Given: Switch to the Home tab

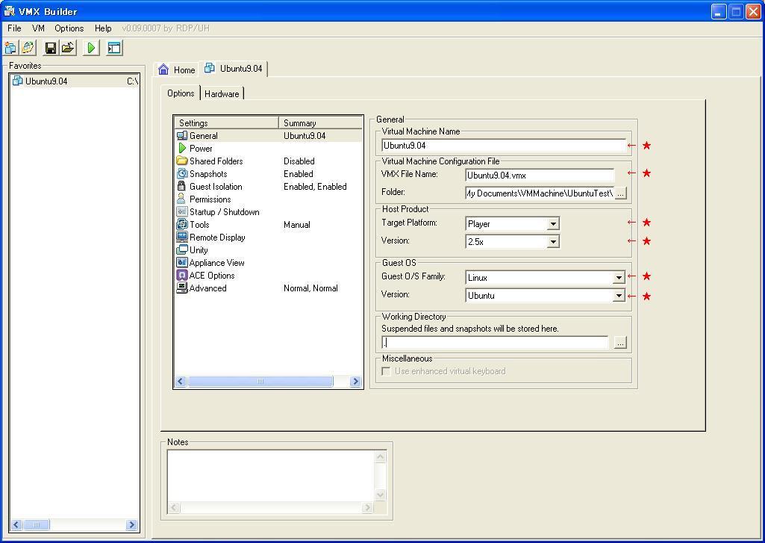Looking at the screenshot, I should (x=177, y=69).
